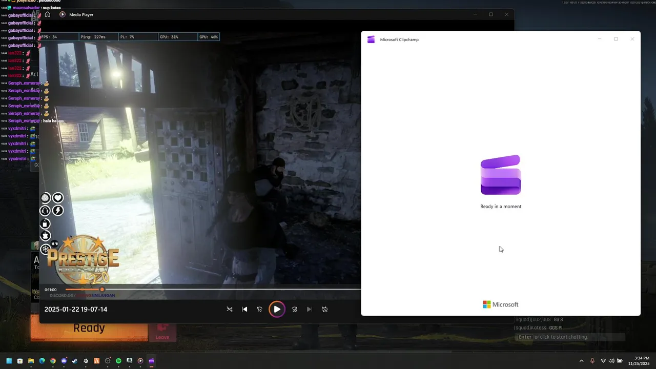This screenshot has height=369, width=656.
Task: Open Google Chrome from taskbar
Action: (x=53, y=361)
